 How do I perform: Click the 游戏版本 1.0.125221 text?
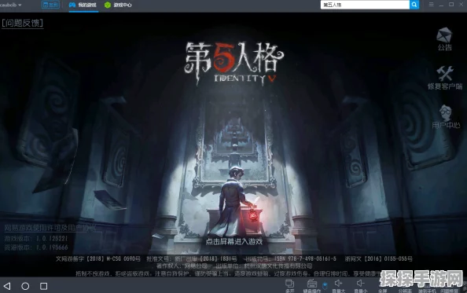[x=36, y=239]
